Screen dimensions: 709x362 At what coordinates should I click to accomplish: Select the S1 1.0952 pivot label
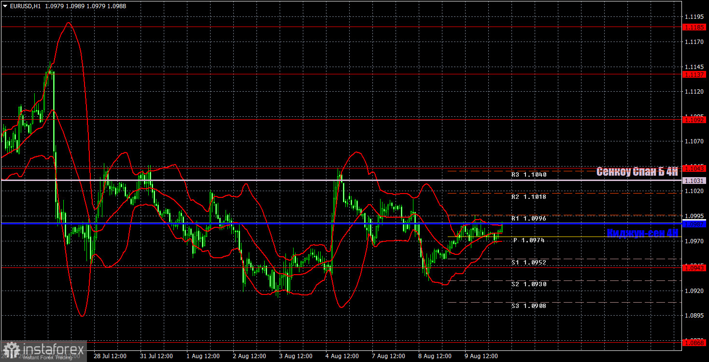[x=529, y=263]
